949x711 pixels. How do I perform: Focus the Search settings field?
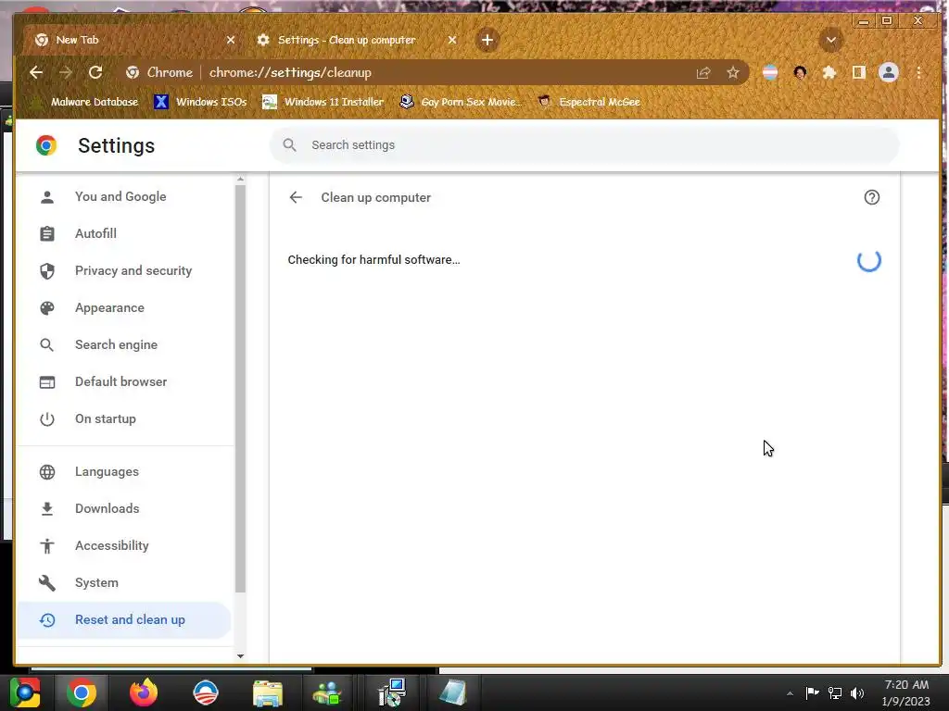coord(584,145)
